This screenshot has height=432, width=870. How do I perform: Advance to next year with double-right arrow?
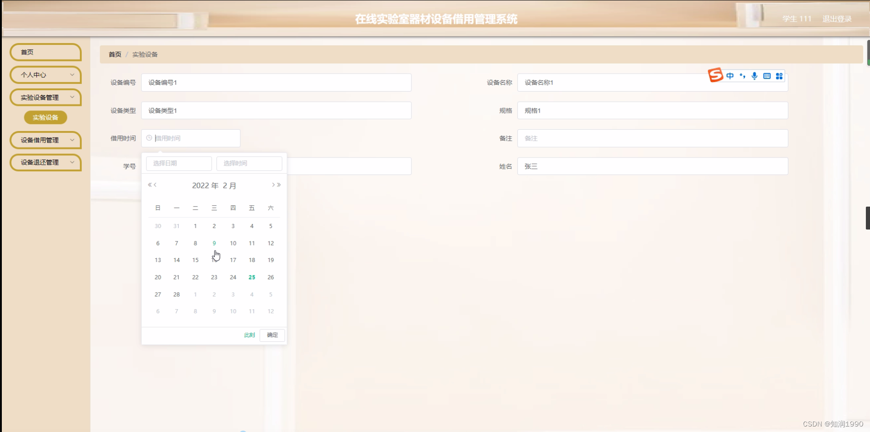click(279, 185)
